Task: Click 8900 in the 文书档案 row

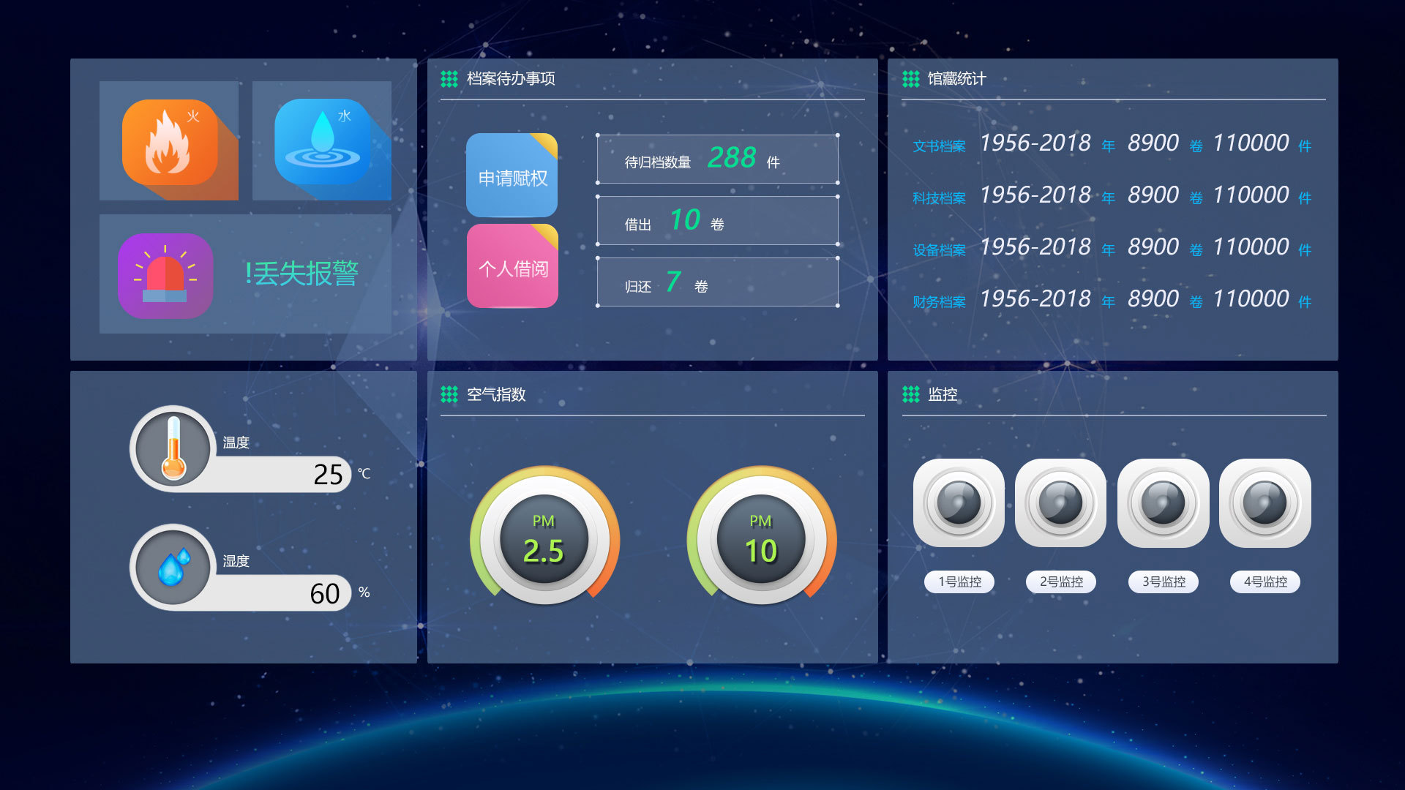Action: [1153, 143]
